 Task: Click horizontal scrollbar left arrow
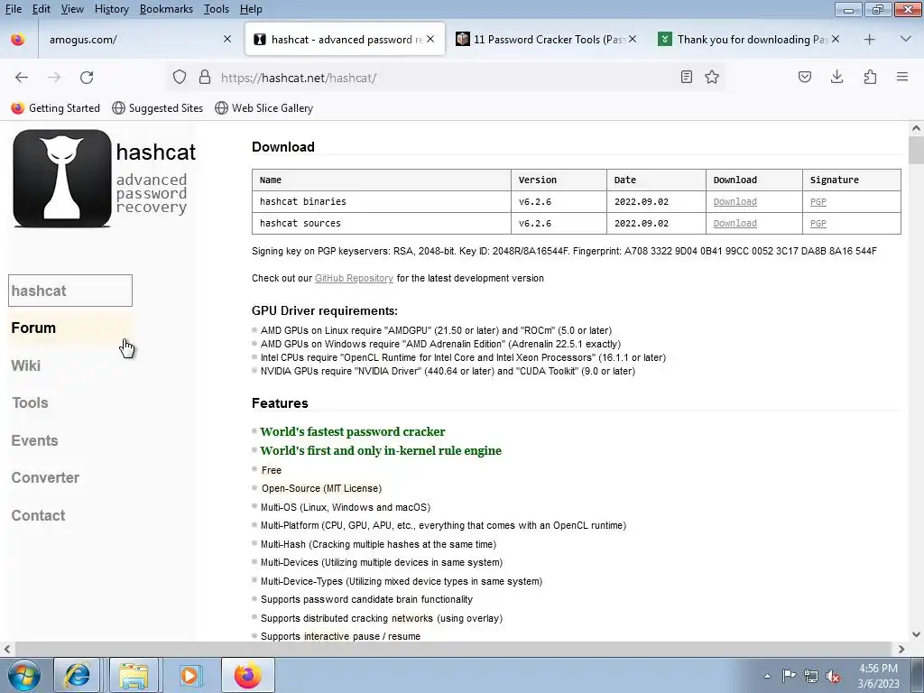[x=7, y=649]
